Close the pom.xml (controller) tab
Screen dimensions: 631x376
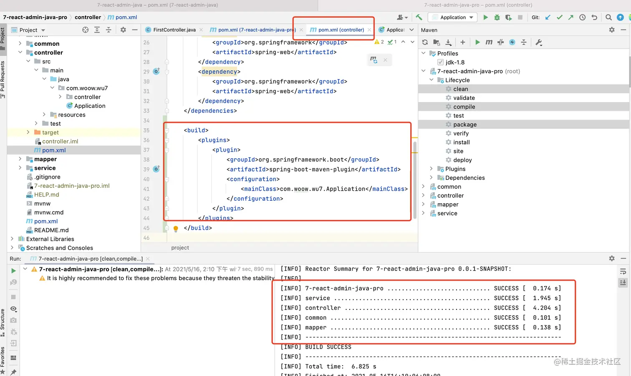(369, 30)
